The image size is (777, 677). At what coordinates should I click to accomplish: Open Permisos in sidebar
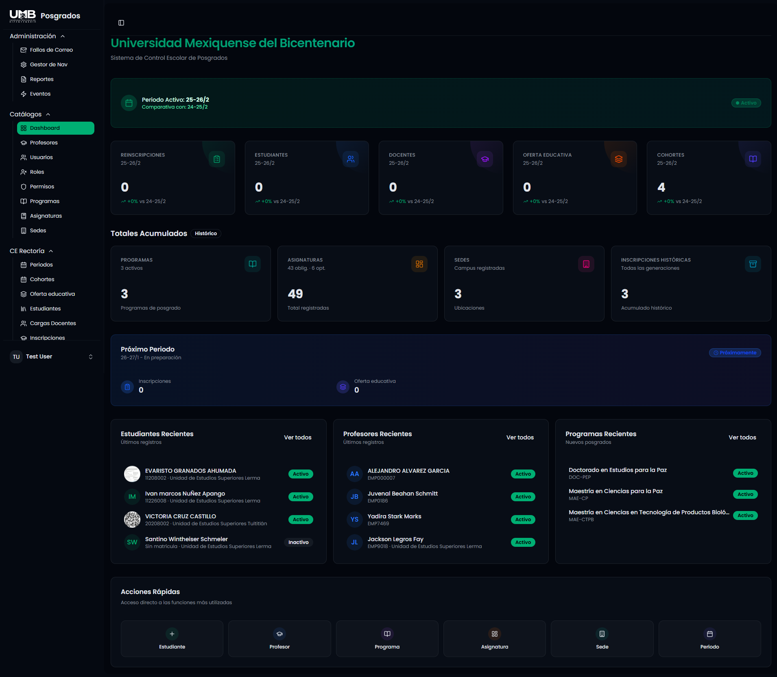point(56,187)
